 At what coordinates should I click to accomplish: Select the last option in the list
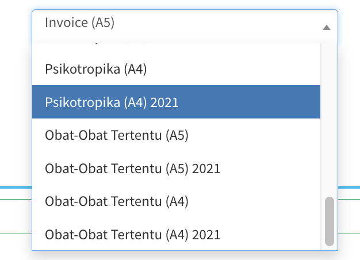coord(176,234)
